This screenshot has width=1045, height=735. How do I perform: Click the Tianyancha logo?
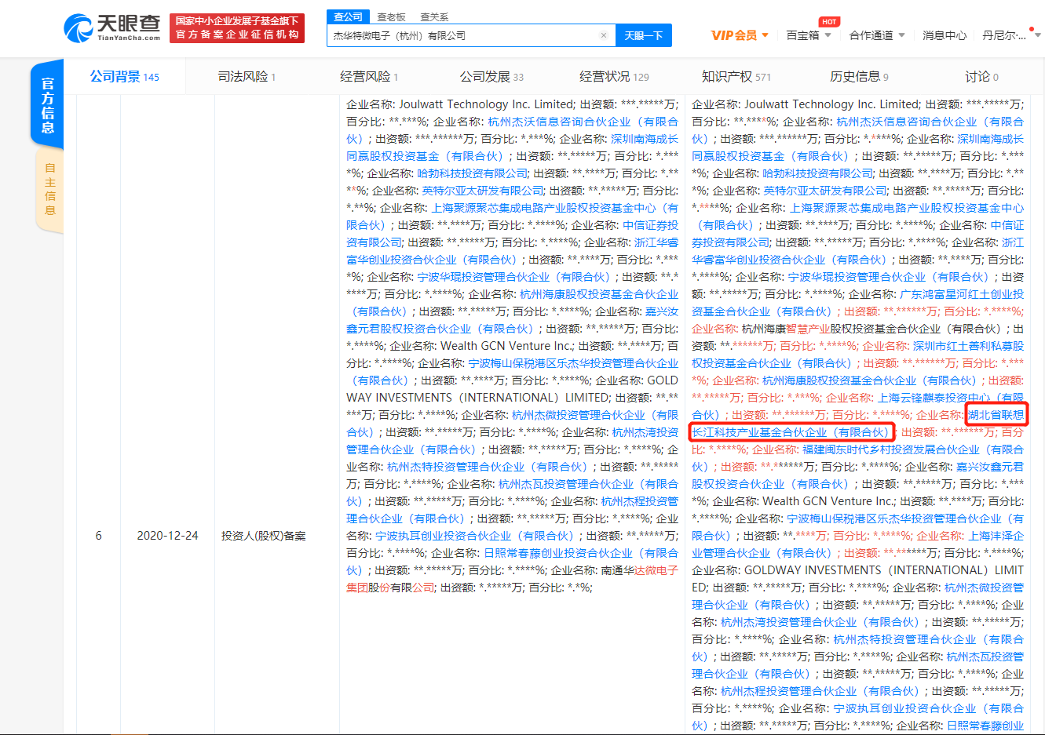pos(109,27)
